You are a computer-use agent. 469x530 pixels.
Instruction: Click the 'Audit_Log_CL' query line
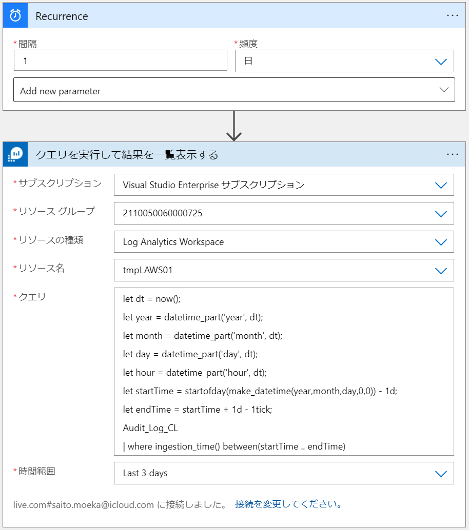click(x=150, y=429)
